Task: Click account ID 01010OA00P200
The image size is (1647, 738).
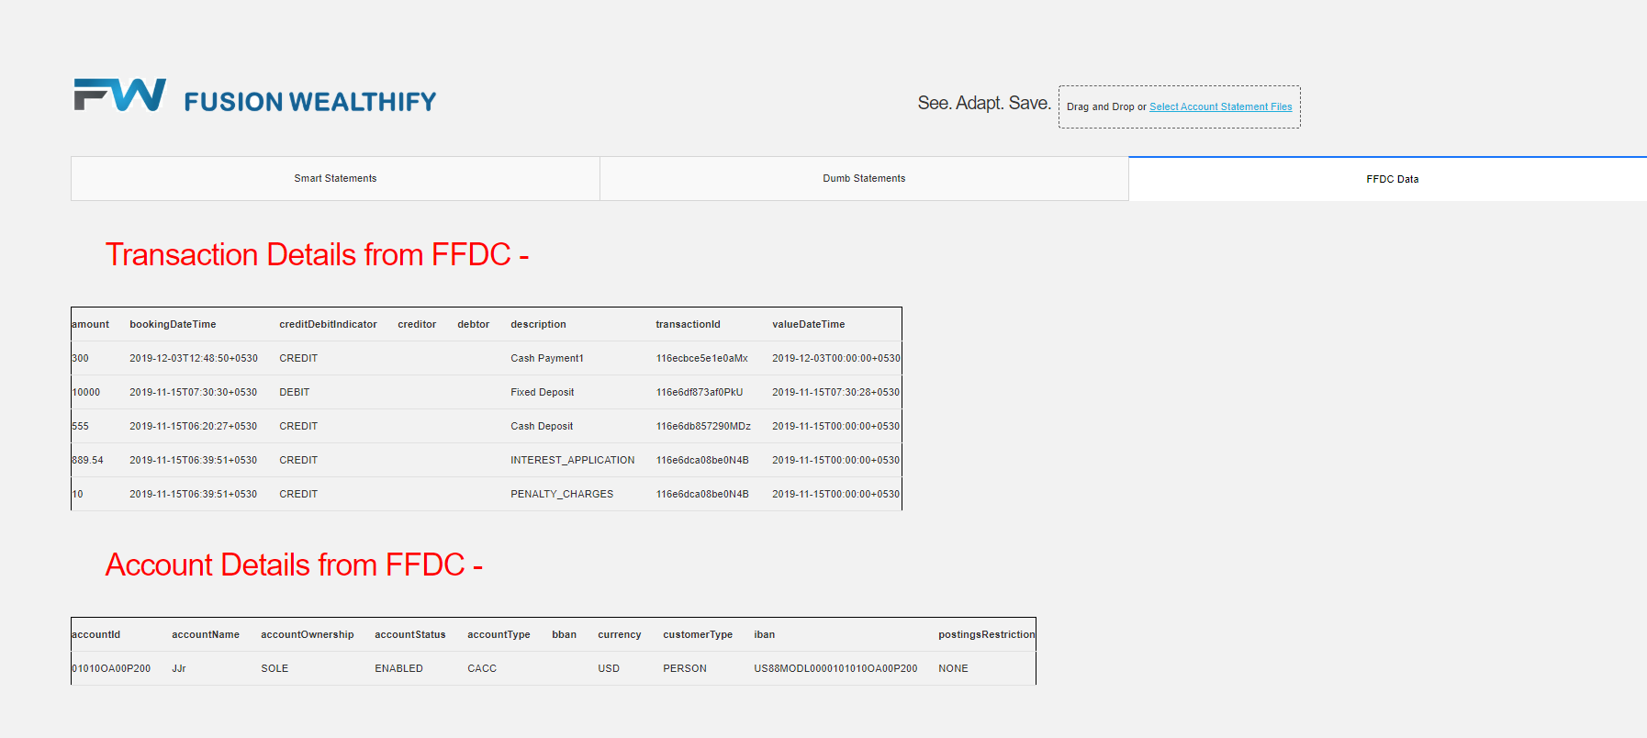Action: point(111,668)
